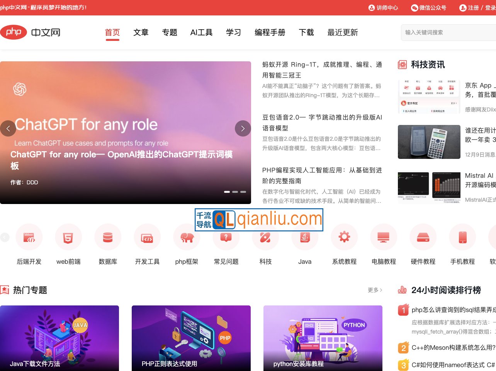This screenshot has height=371, width=496.
Task: Open the 科技资讯 panel icon
Action: coord(402,64)
